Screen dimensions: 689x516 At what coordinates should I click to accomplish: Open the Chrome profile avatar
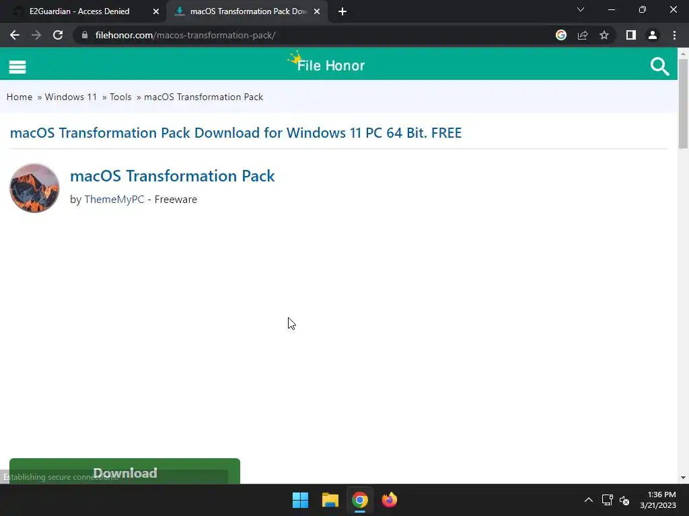pyautogui.click(x=653, y=35)
